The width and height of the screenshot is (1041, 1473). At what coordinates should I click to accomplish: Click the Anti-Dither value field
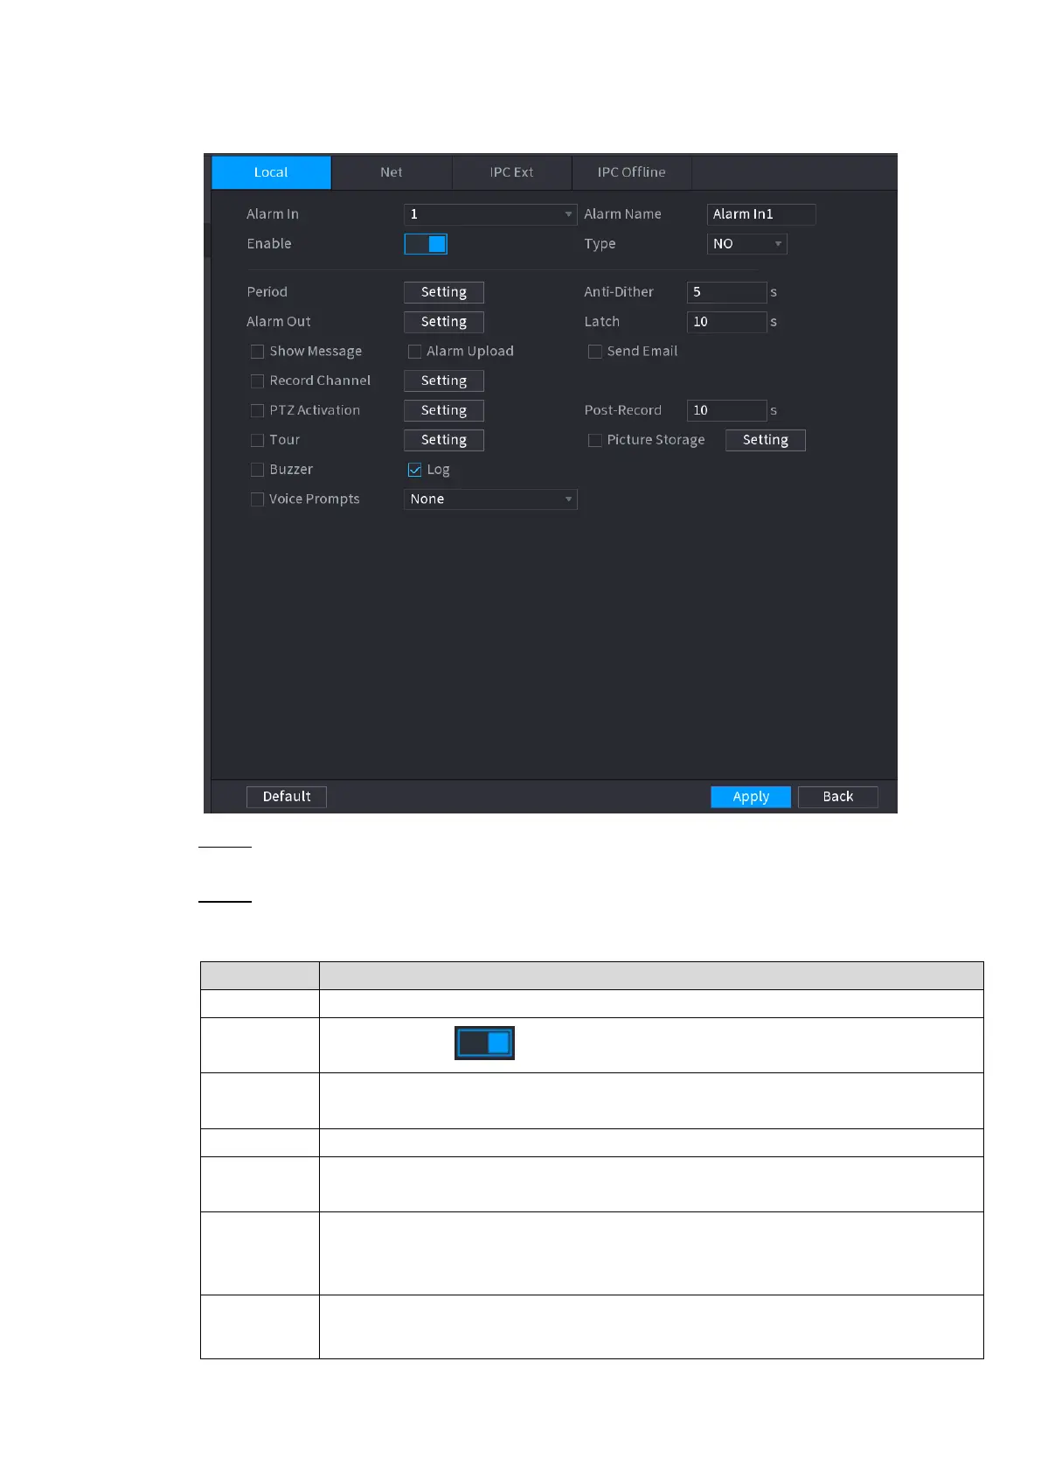tap(727, 292)
